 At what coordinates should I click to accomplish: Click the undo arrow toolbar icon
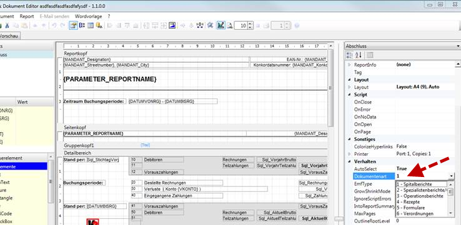54,26
